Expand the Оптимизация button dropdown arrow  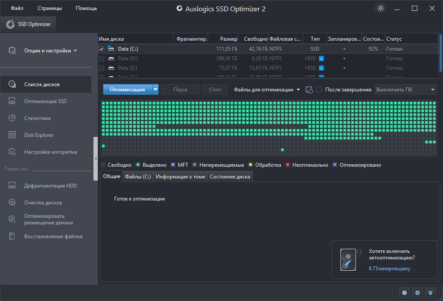(155, 90)
